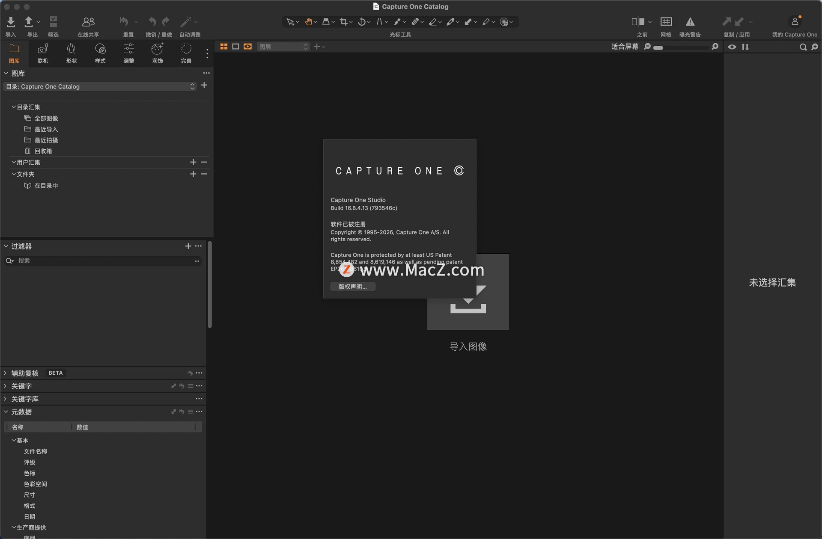Click the 导出 export icon

point(29,21)
